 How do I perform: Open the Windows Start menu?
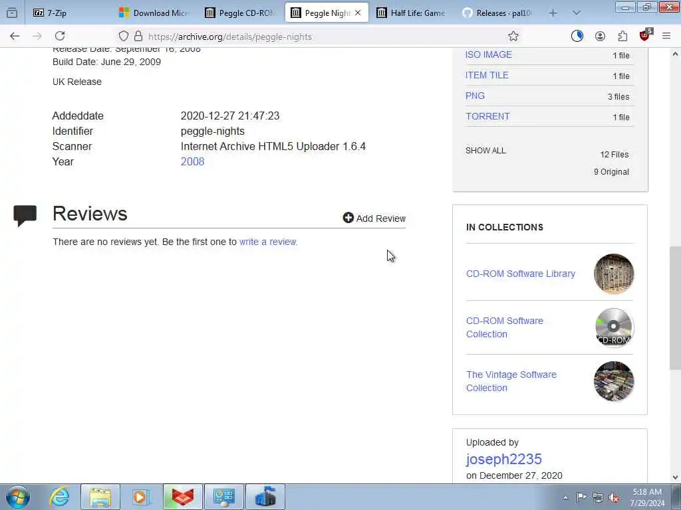tap(18, 497)
